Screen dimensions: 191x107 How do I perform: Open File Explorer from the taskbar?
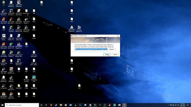(61, 105)
